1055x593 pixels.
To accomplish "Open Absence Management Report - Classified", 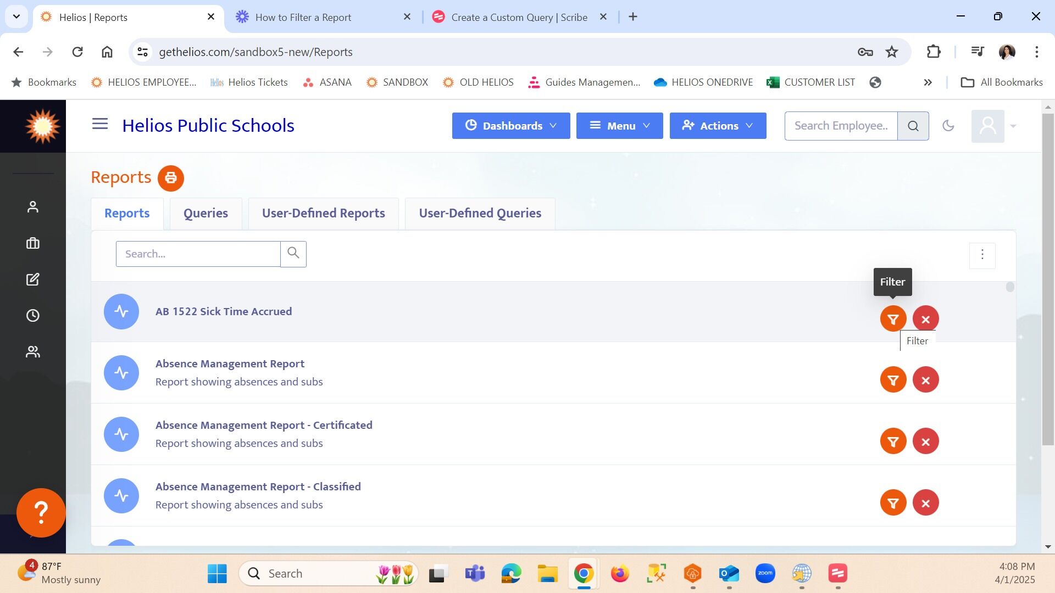I will [258, 487].
